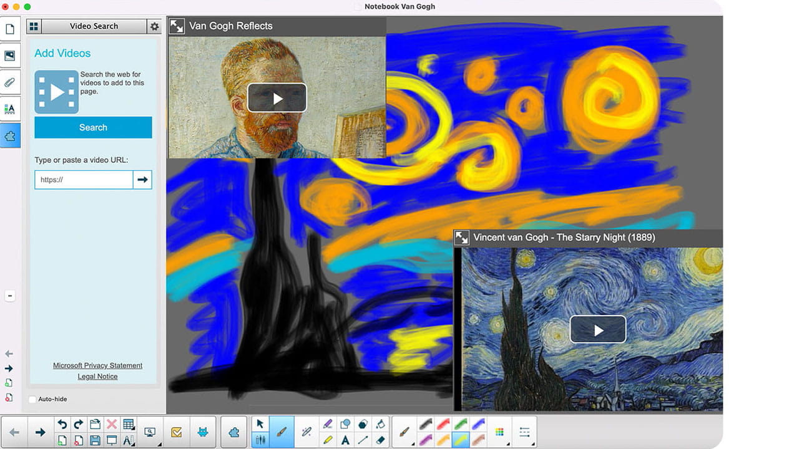Select the Fill tool
The image size is (799, 449).
381,425
